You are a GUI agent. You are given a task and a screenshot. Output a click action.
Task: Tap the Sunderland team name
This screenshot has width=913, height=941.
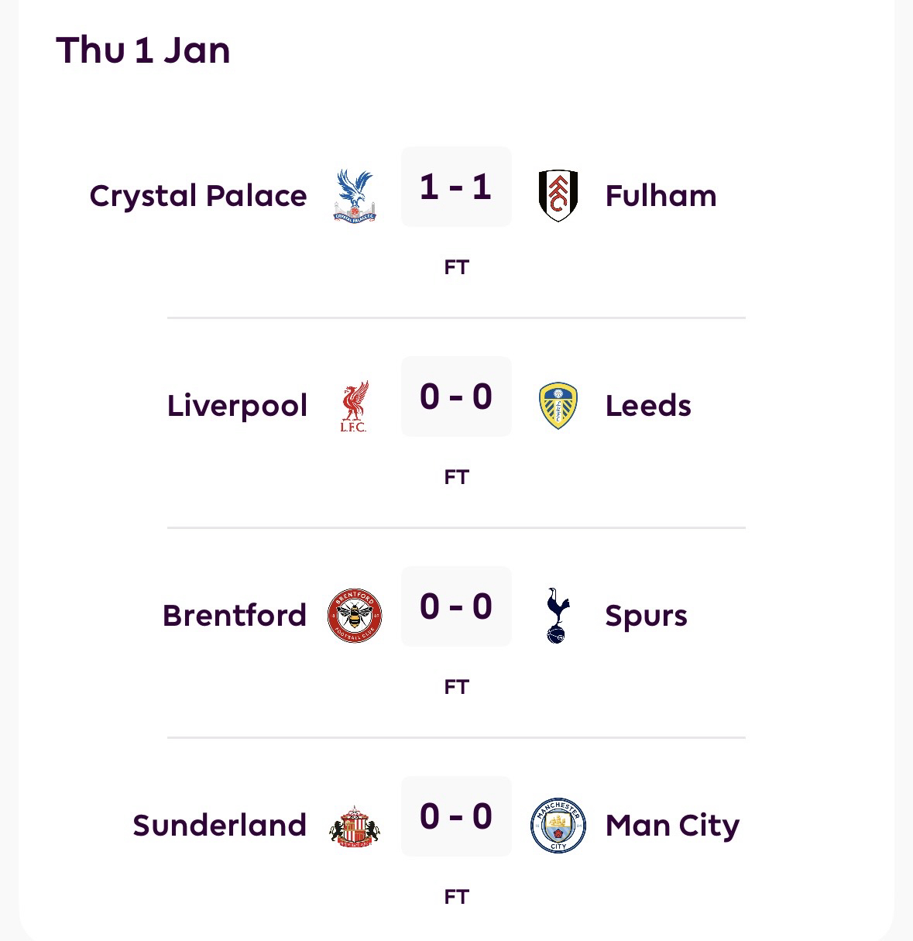click(220, 826)
